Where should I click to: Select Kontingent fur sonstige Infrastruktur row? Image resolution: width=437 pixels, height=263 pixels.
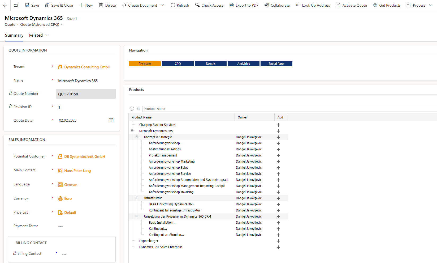point(208,210)
